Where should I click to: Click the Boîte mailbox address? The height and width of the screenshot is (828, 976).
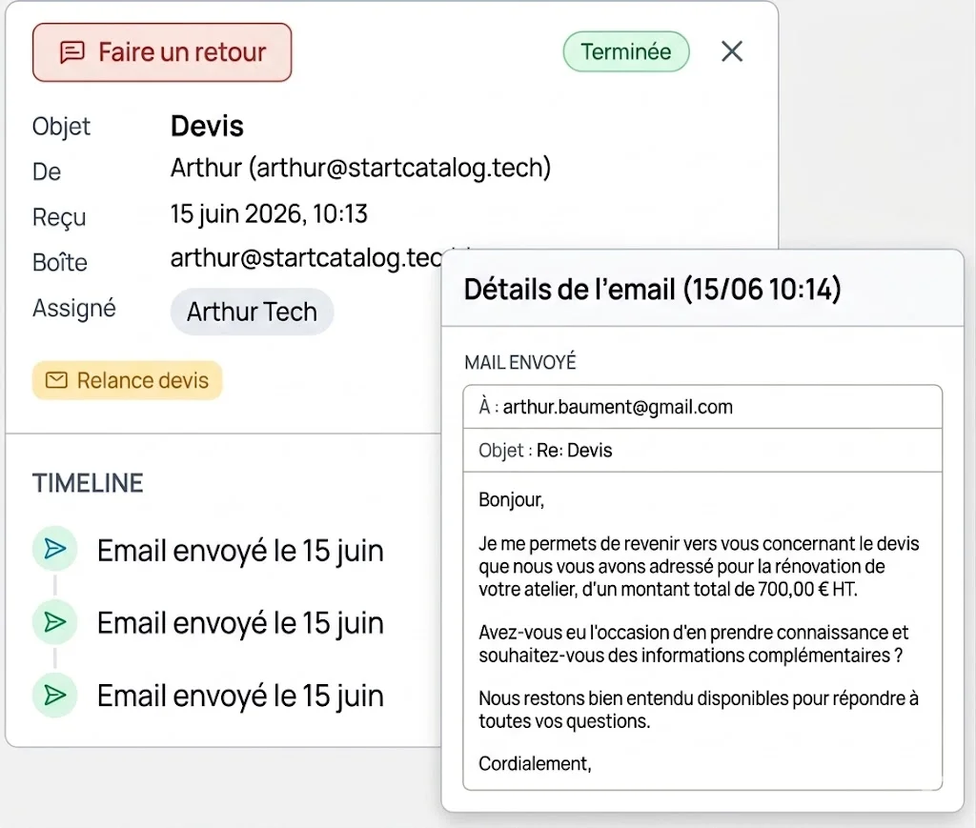(306, 258)
